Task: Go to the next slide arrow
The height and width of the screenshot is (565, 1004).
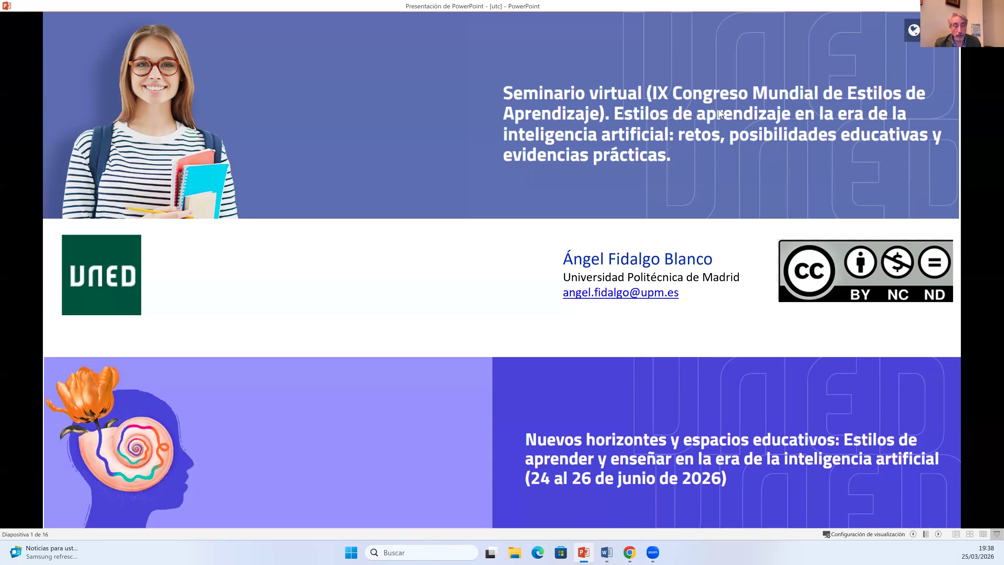Action: pos(939,534)
